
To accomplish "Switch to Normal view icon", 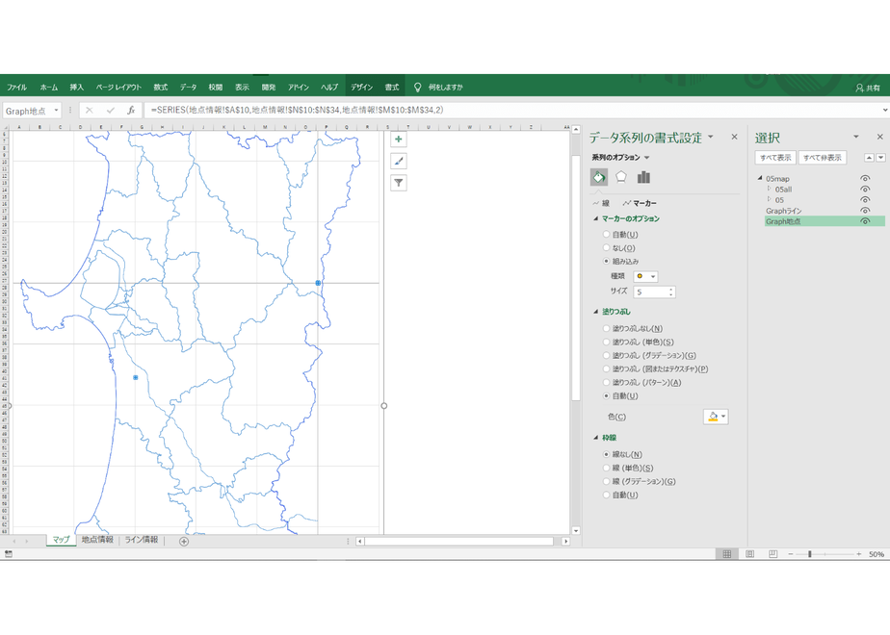I will 726,554.
